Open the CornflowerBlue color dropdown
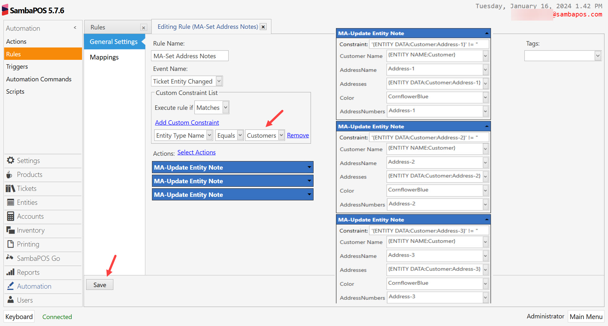The height and width of the screenshot is (326, 608). click(485, 97)
